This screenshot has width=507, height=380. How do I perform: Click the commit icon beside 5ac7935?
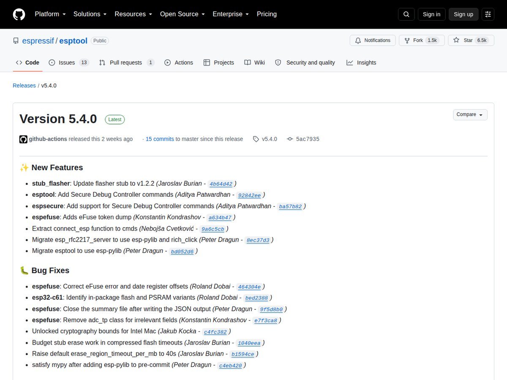pyautogui.click(x=290, y=139)
